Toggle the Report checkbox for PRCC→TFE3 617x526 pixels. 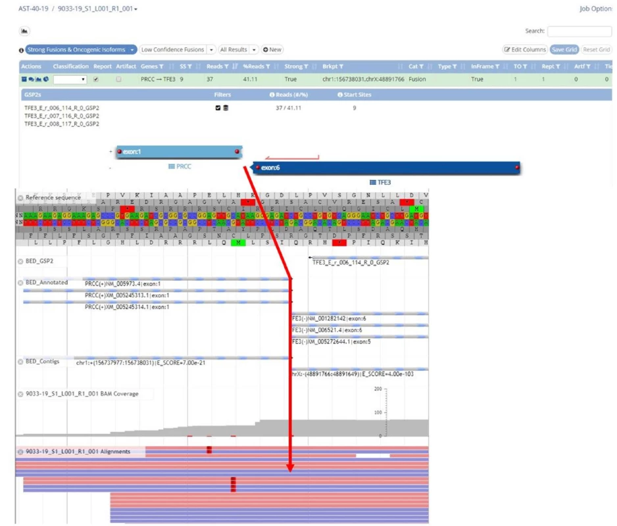[95, 79]
